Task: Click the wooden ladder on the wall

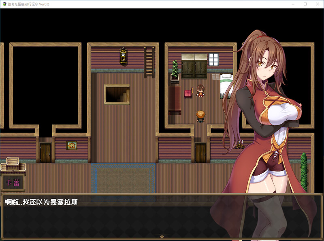Action: click(x=149, y=62)
